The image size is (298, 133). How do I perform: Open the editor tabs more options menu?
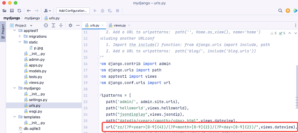(x=295, y=25)
